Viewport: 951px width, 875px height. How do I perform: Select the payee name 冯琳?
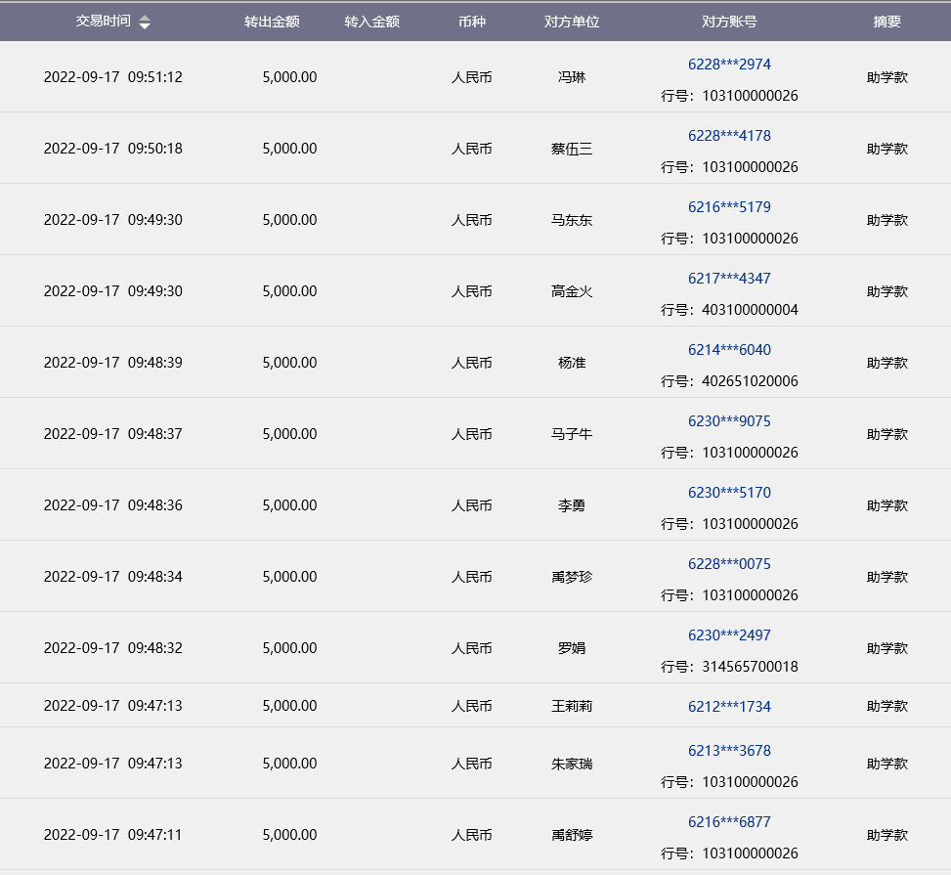[x=572, y=77]
